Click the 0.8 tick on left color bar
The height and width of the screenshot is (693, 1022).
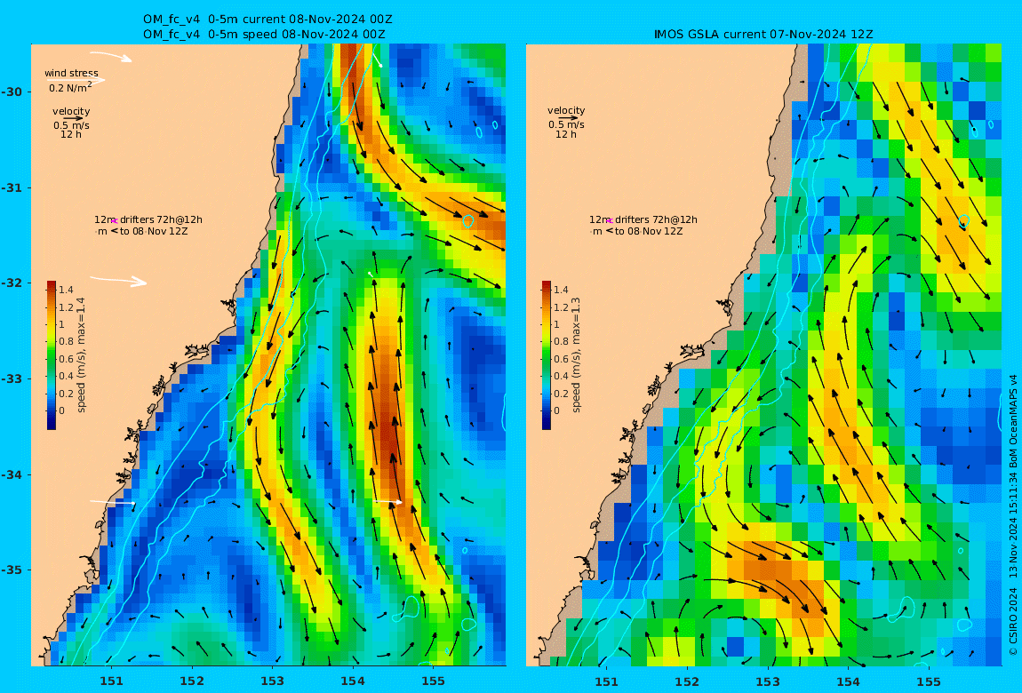pyautogui.click(x=66, y=341)
